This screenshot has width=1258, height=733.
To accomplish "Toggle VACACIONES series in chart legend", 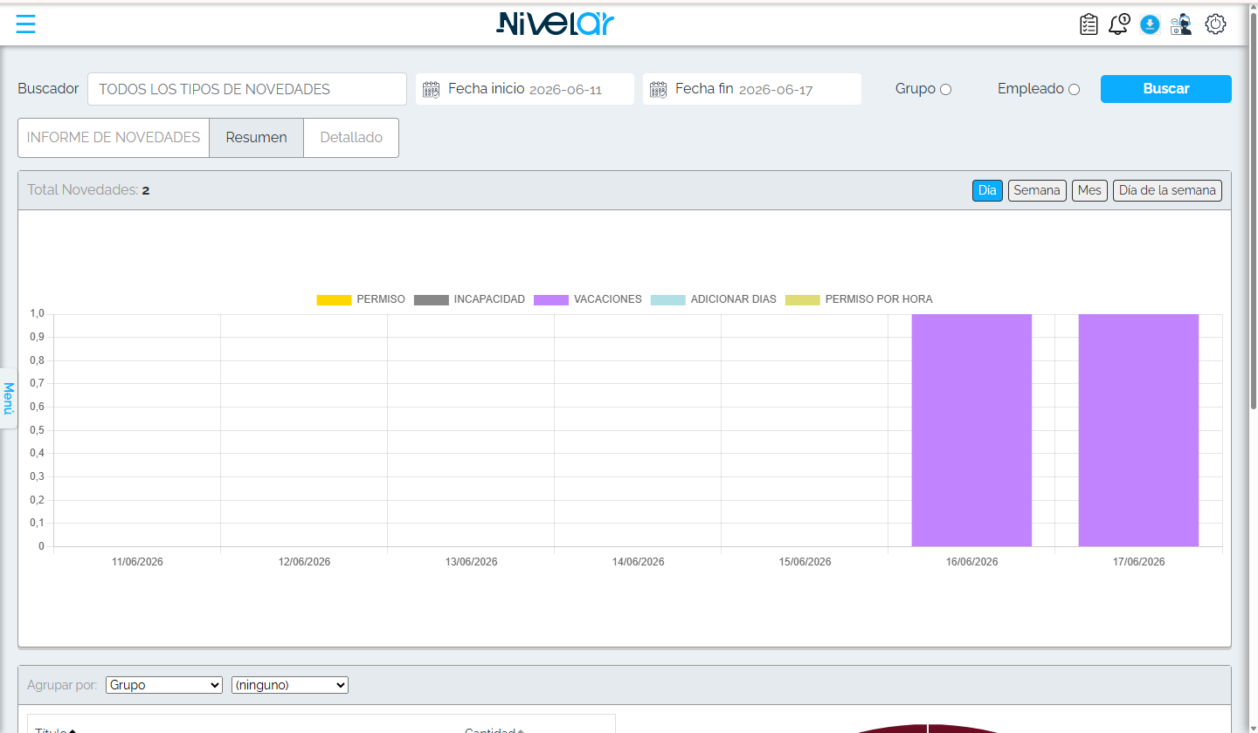I will (x=588, y=299).
